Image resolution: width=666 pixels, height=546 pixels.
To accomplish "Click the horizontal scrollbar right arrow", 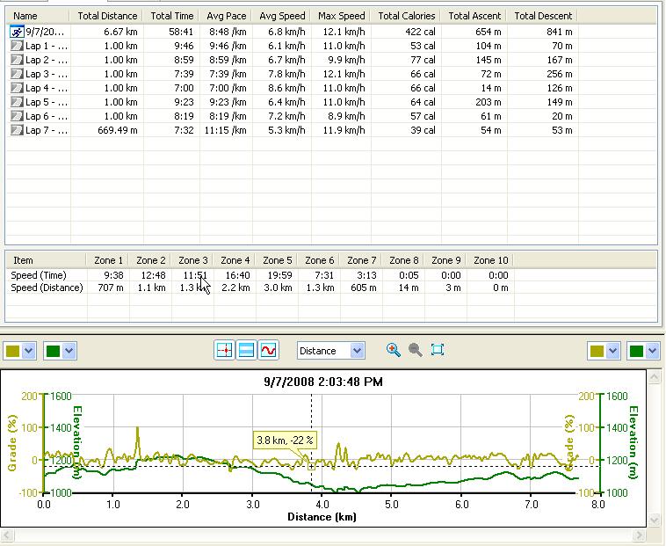I will [x=639, y=535].
